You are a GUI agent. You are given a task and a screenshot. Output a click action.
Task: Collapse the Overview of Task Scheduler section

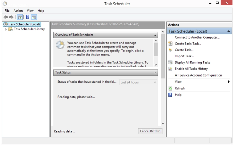pyautogui.click(x=155, y=35)
